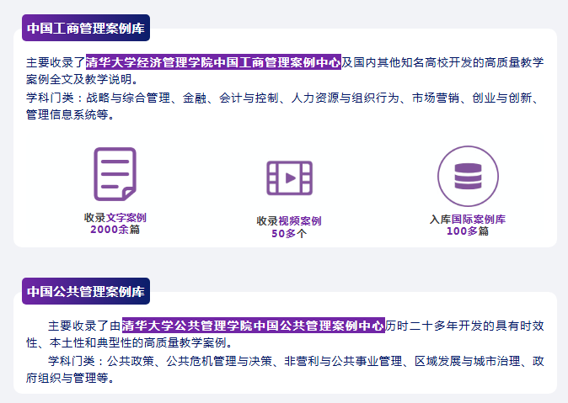Image resolution: width=568 pixels, height=403 pixels.
Task: Click the 收录视频案例 label
Action: (x=289, y=221)
